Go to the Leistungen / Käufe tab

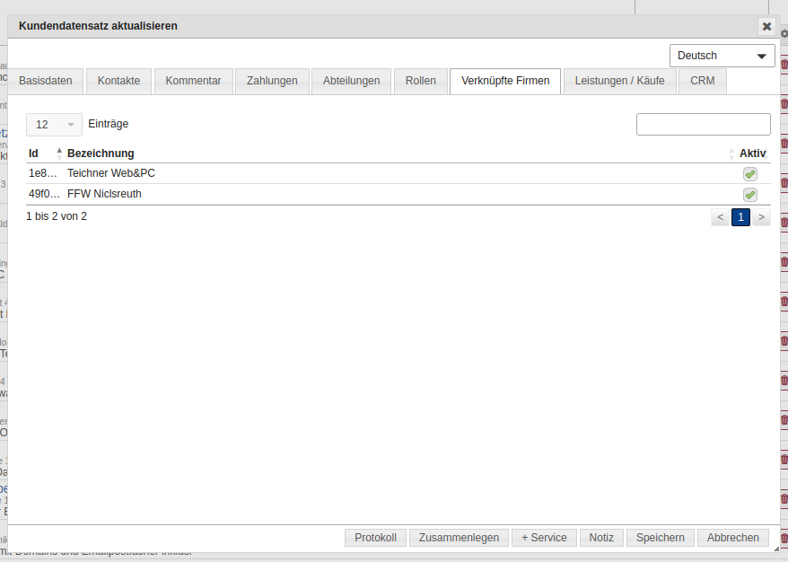pos(619,81)
